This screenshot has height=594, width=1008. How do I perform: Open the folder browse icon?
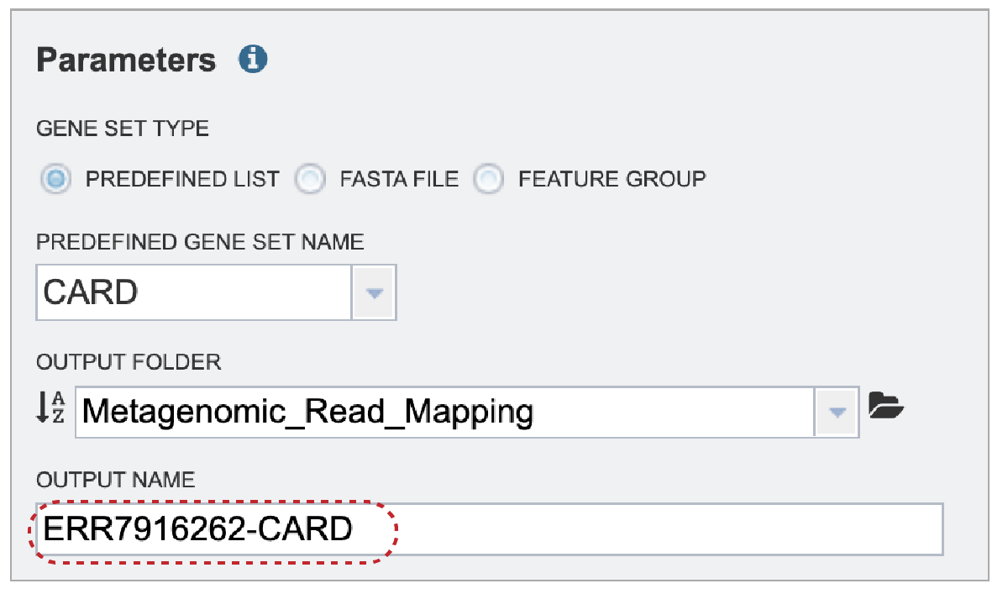coord(885,406)
